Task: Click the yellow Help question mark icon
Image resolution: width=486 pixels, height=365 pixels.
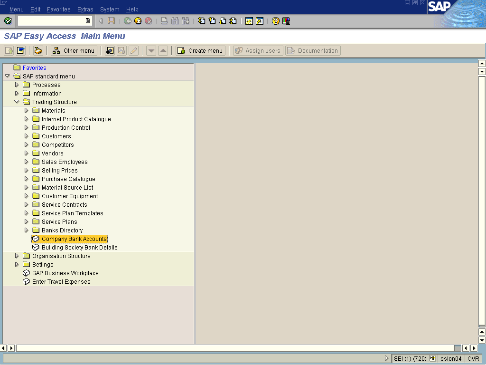Action: [x=276, y=21]
